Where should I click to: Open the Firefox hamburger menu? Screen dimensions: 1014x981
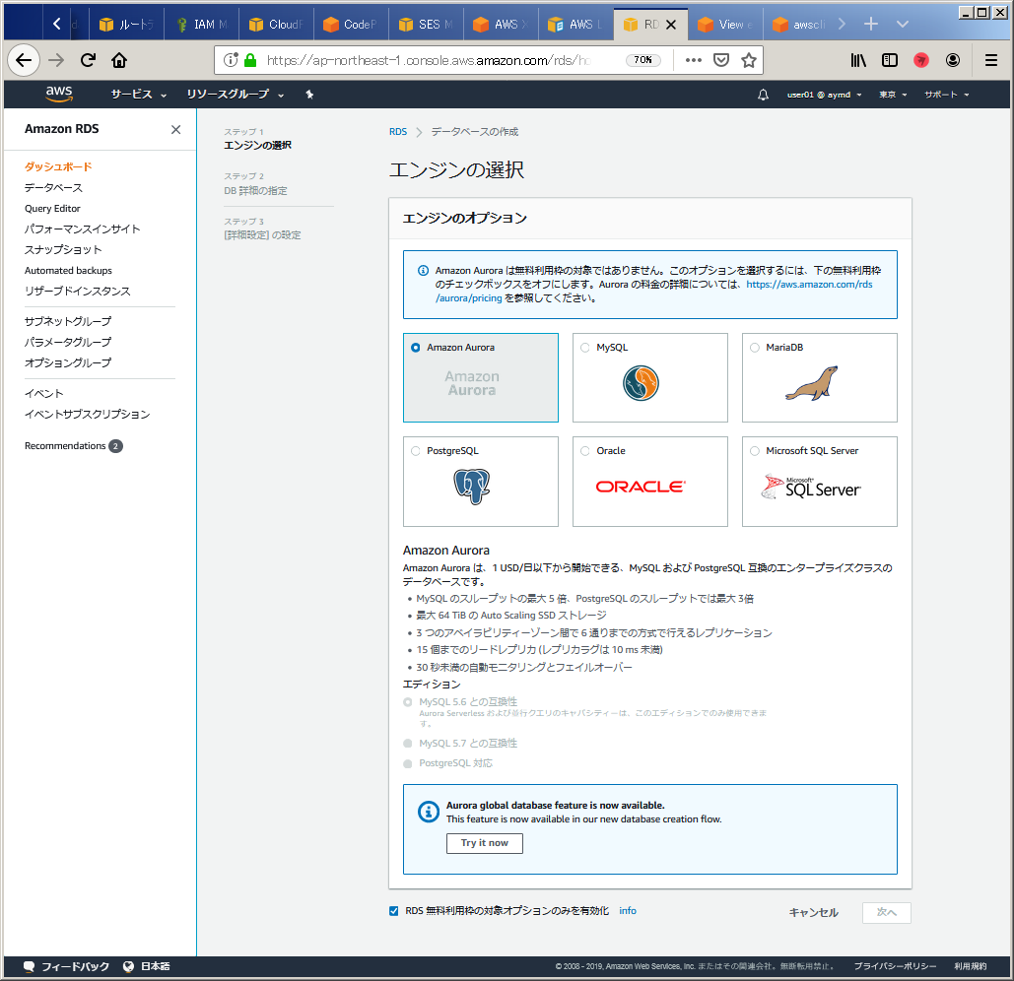pos(990,60)
